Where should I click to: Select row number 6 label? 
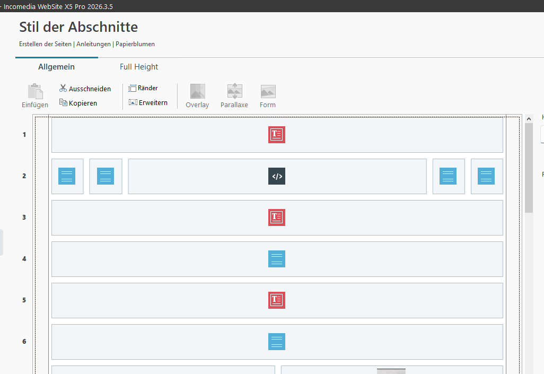pos(24,341)
